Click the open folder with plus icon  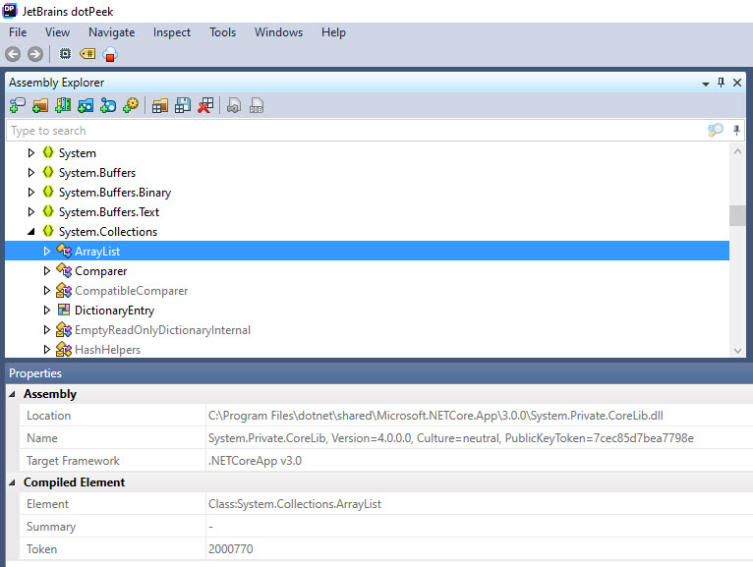(40, 105)
